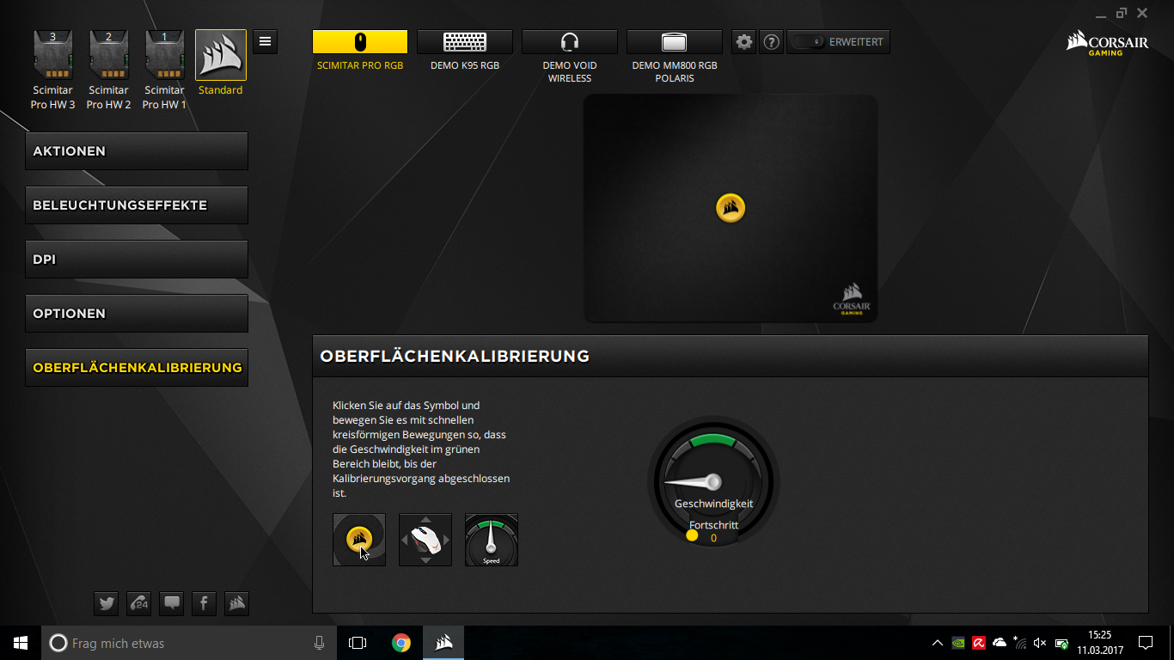Viewport: 1174px width, 660px height.
Task: Minimize the Corsair window
Action: point(1101,14)
